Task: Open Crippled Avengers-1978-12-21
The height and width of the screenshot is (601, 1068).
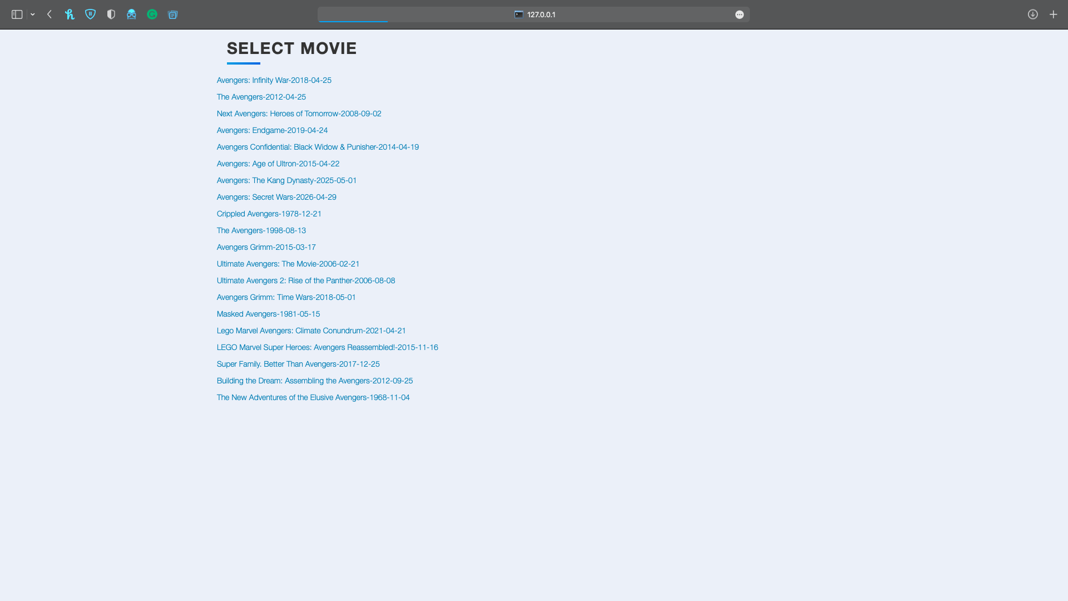Action: pyautogui.click(x=269, y=214)
